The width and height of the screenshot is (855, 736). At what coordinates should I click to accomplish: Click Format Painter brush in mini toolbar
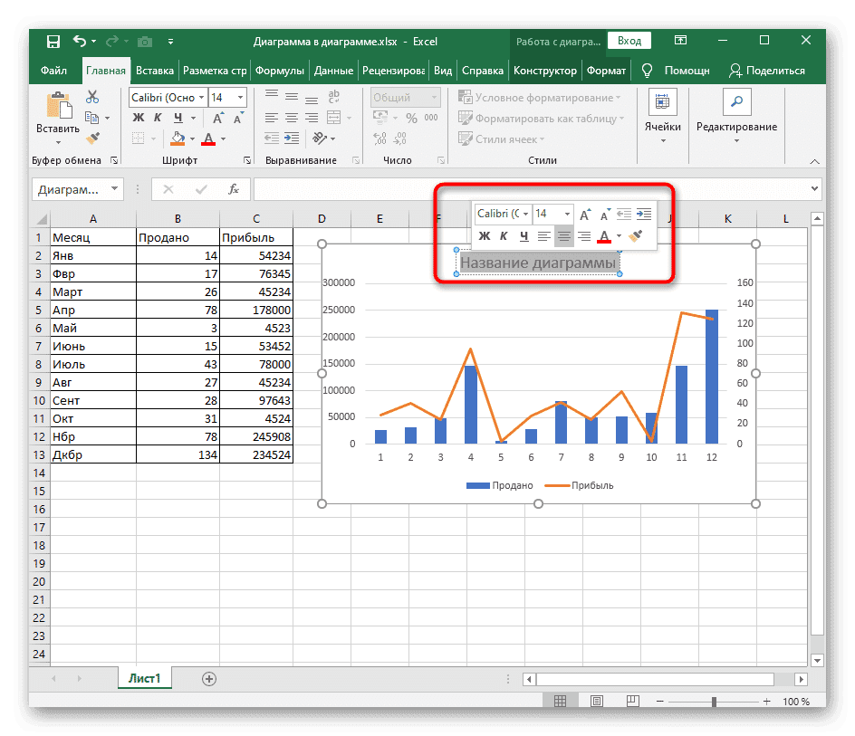tap(636, 236)
